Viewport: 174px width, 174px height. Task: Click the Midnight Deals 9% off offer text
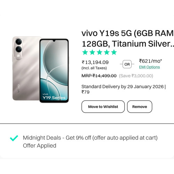90,138
